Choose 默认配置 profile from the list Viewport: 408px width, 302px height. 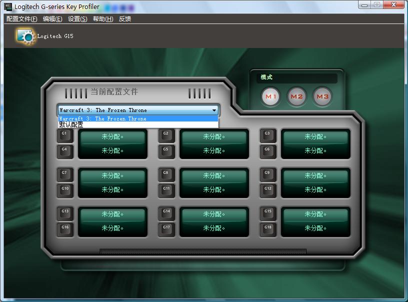pos(138,125)
